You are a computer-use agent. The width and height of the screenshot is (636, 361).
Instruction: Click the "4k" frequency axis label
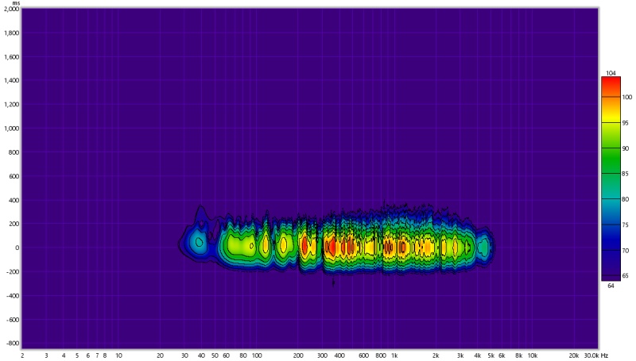pos(478,355)
